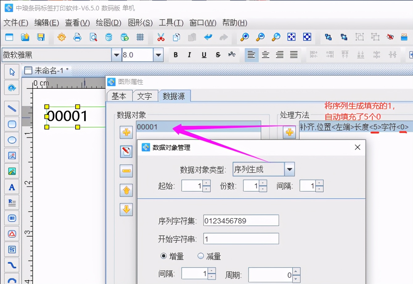Select the 增量 radio button
This screenshot has width=413, height=284.
point(164,256)
